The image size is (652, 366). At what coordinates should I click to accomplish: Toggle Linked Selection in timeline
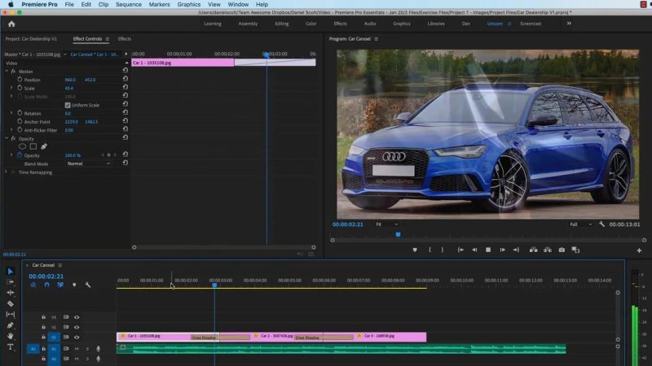pos(60,285)
